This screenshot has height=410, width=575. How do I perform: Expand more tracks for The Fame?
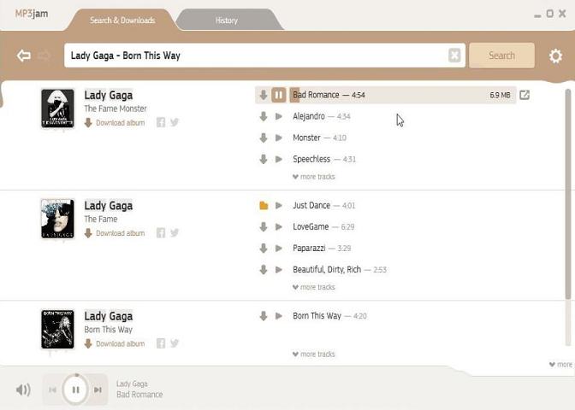point(314,287)
